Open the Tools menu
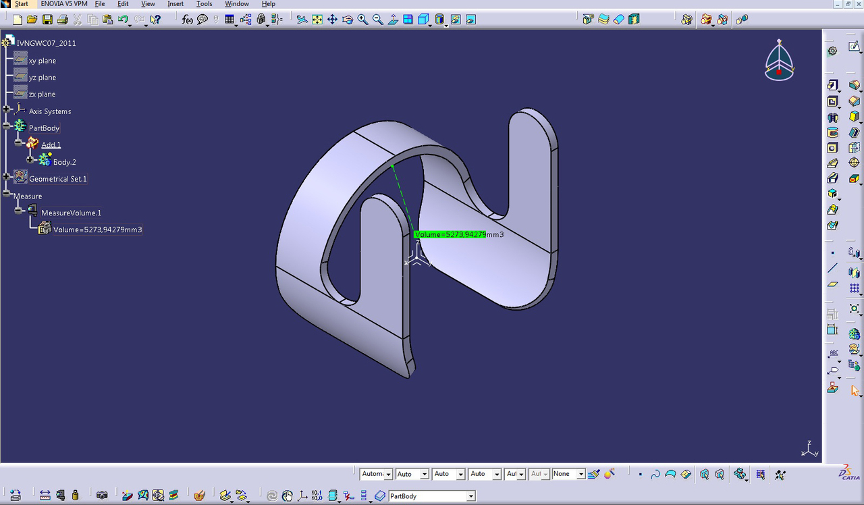 pos(205,4)
